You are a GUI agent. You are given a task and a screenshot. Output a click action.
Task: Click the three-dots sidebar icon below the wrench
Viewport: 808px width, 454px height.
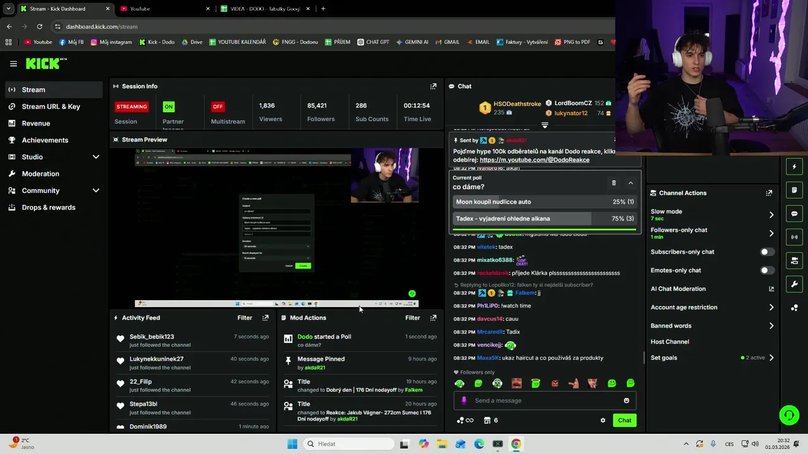(794, 308)
